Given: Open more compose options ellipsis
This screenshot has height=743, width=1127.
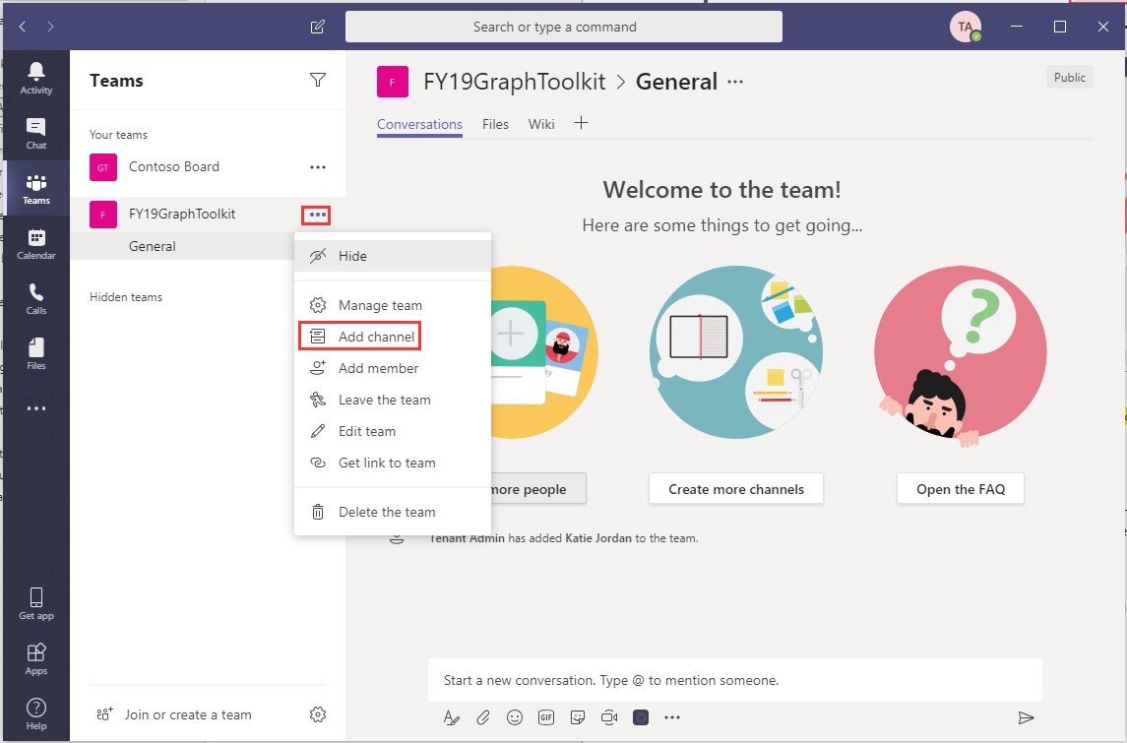Looking at the screenshot, I should click(x=672, y=717).
